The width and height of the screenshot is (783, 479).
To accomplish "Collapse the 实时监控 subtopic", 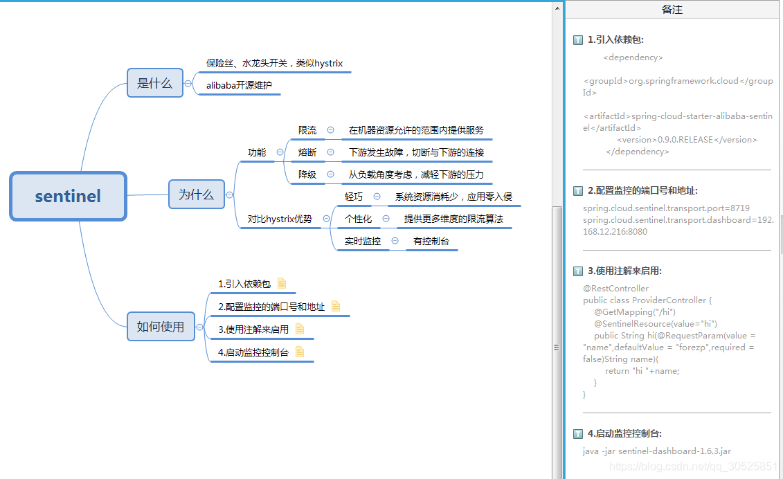I will click(395, 241).
